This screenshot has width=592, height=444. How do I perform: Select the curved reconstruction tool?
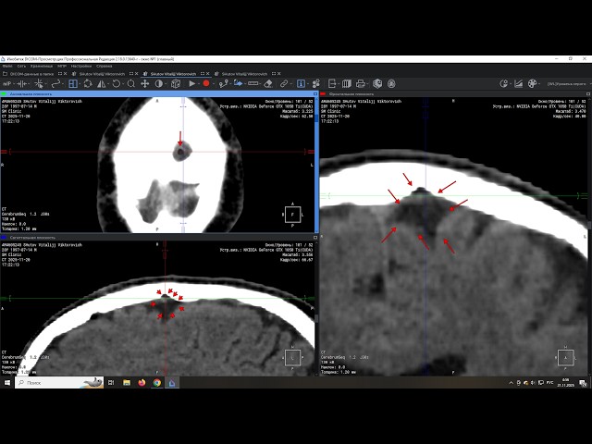(55, 84)
